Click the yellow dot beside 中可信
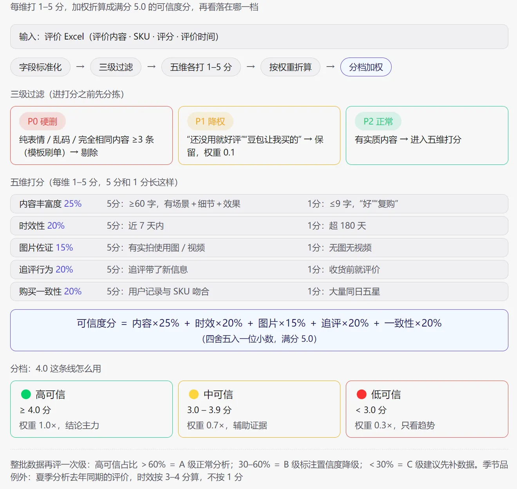 pyautogui.click(x=194, y=394)
